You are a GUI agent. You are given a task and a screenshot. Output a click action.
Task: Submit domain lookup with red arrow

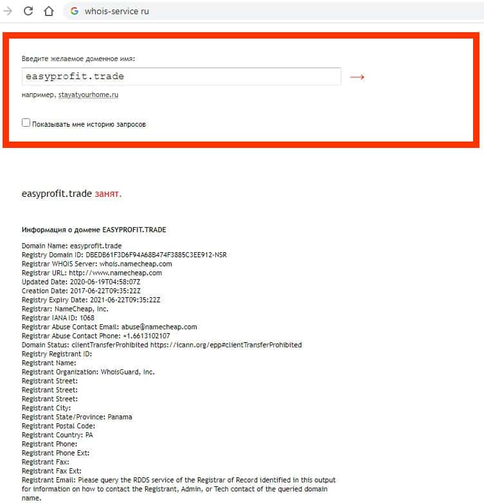(x=357, y=77)
